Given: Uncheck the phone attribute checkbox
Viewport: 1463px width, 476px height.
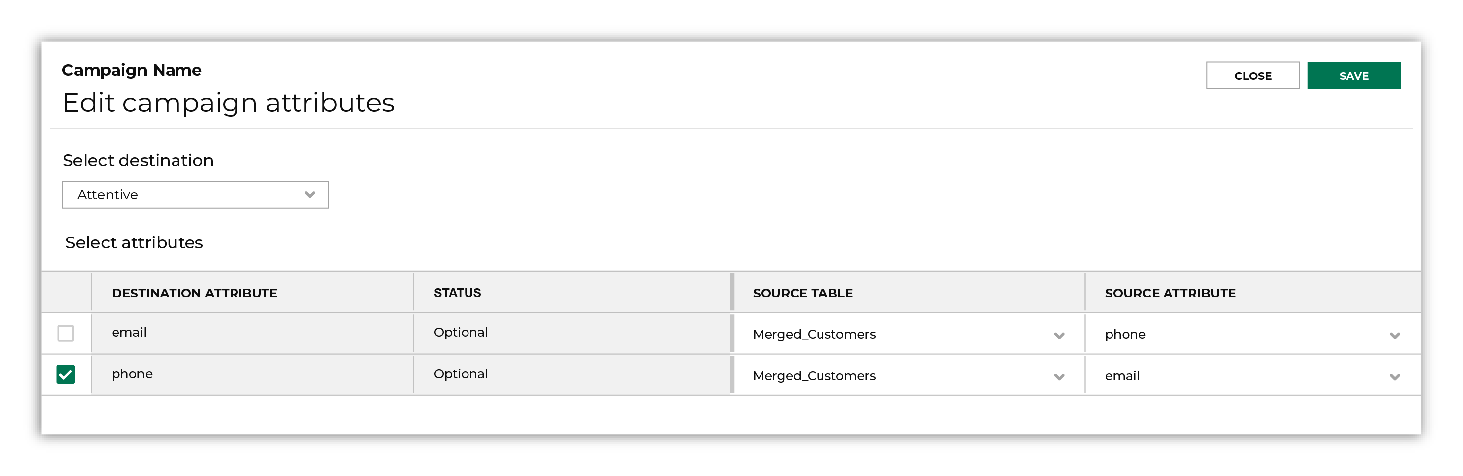Looking at the screenshot, I should pos(66,374).
